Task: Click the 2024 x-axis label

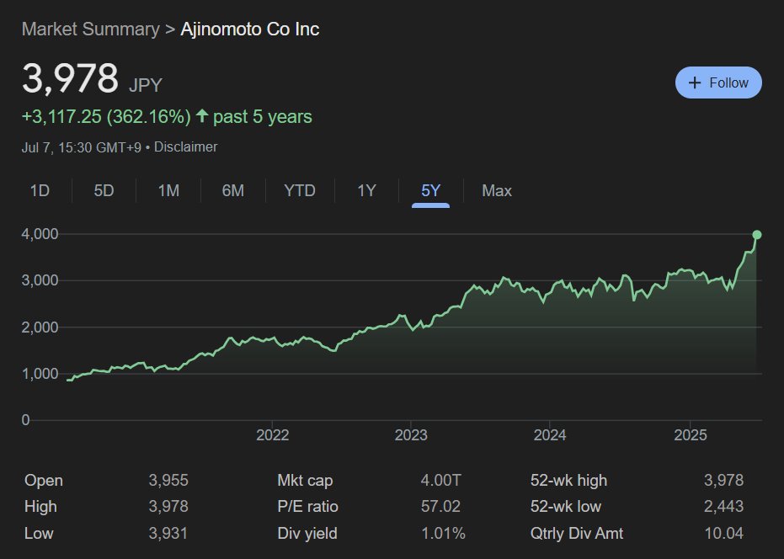Action: (550, 435)
